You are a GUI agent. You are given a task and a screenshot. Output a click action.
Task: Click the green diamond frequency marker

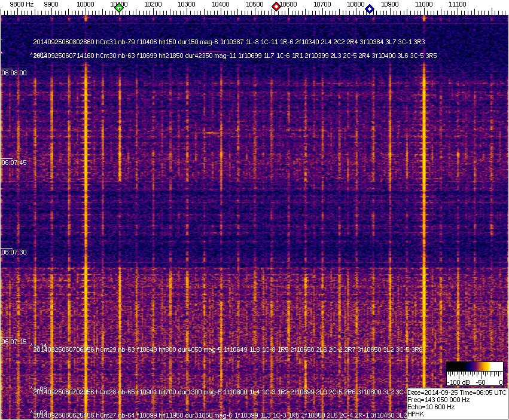(x=119, y=8)
